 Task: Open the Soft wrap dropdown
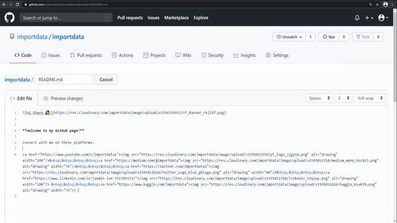tap(370, 98)
